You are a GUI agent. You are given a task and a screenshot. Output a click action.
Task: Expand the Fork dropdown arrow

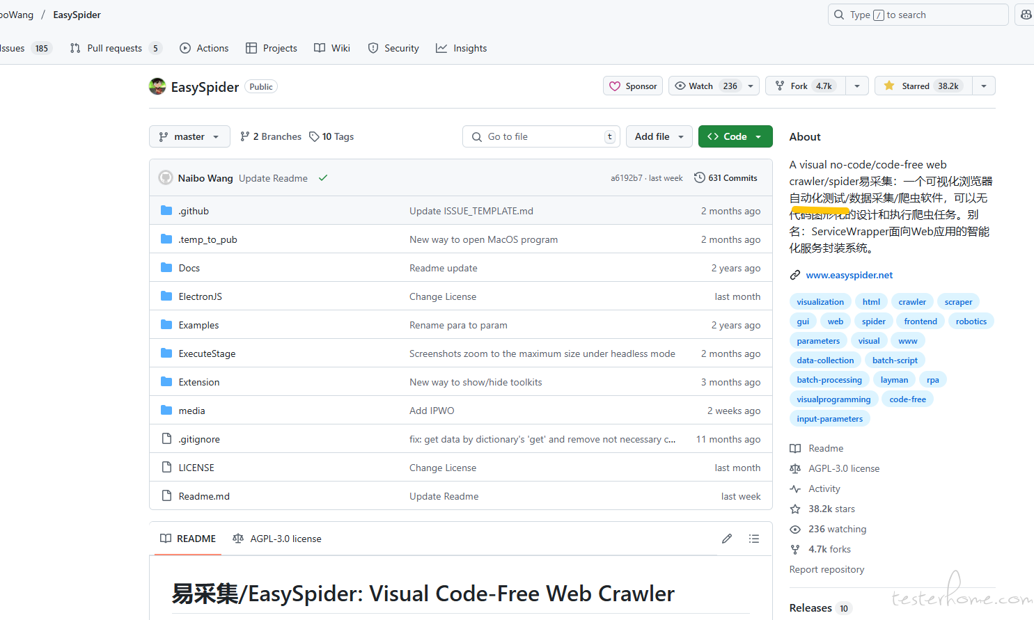point(857,86)
